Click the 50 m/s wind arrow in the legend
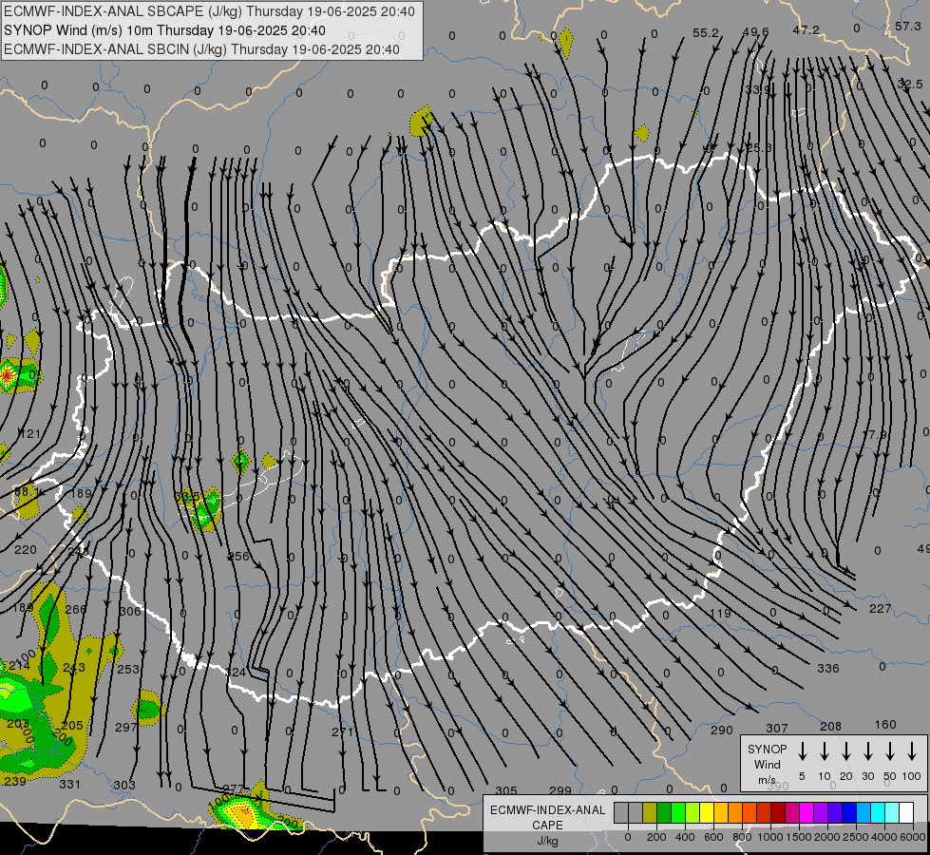This screenshot has height=855, width=930. [x=890, y=750]
